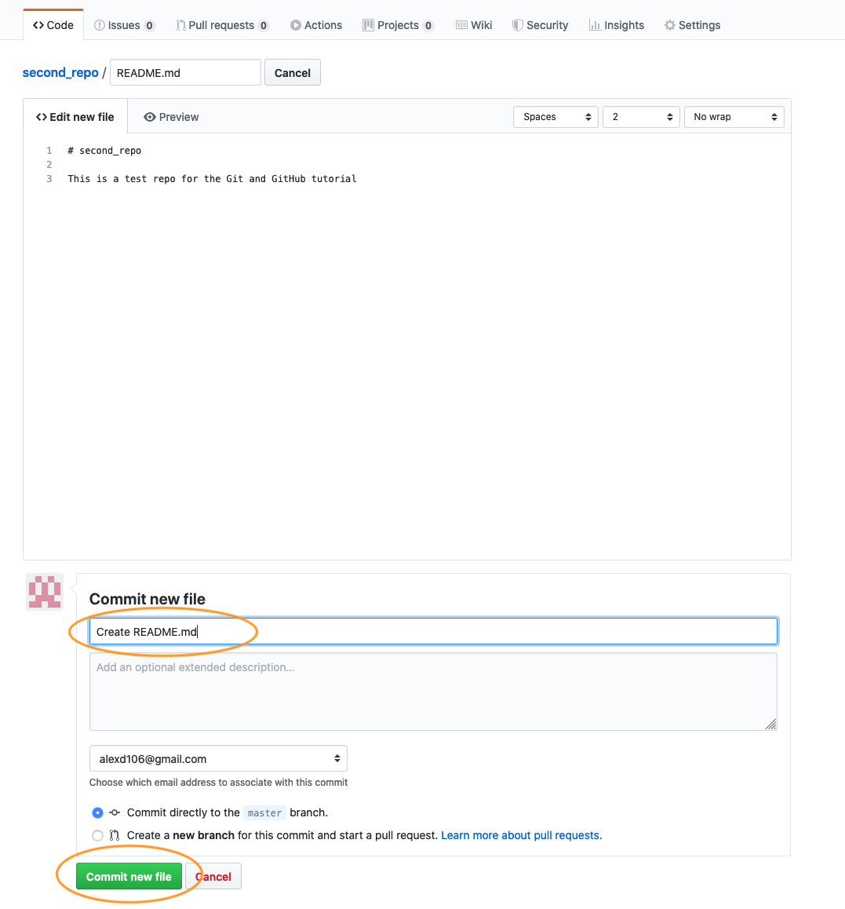This screenshot has height=909, width=845.
Task: Click the README.md filename field
Action: coord(185,72)
